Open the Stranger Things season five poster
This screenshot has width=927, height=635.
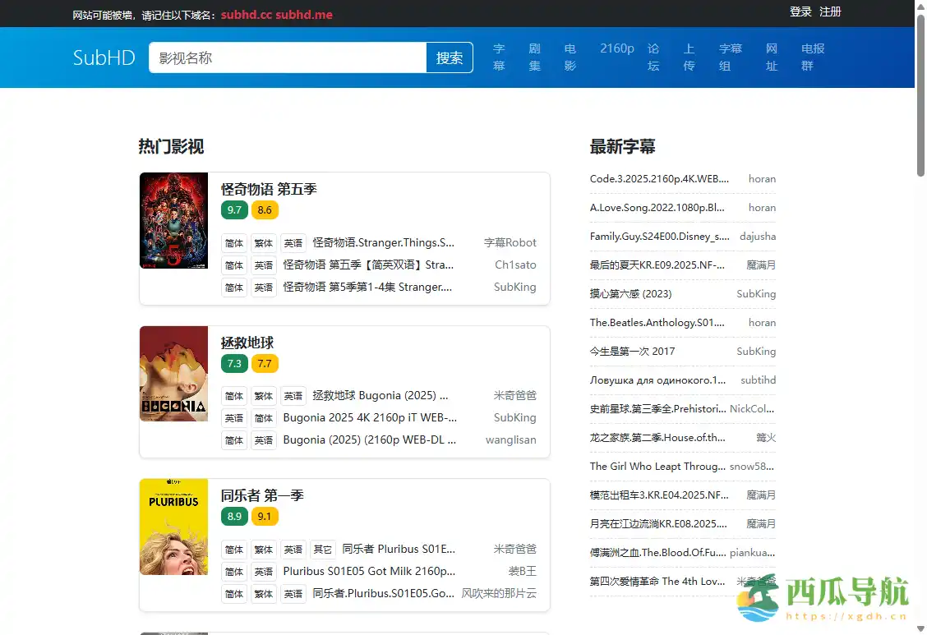click(x=173, y=220)
